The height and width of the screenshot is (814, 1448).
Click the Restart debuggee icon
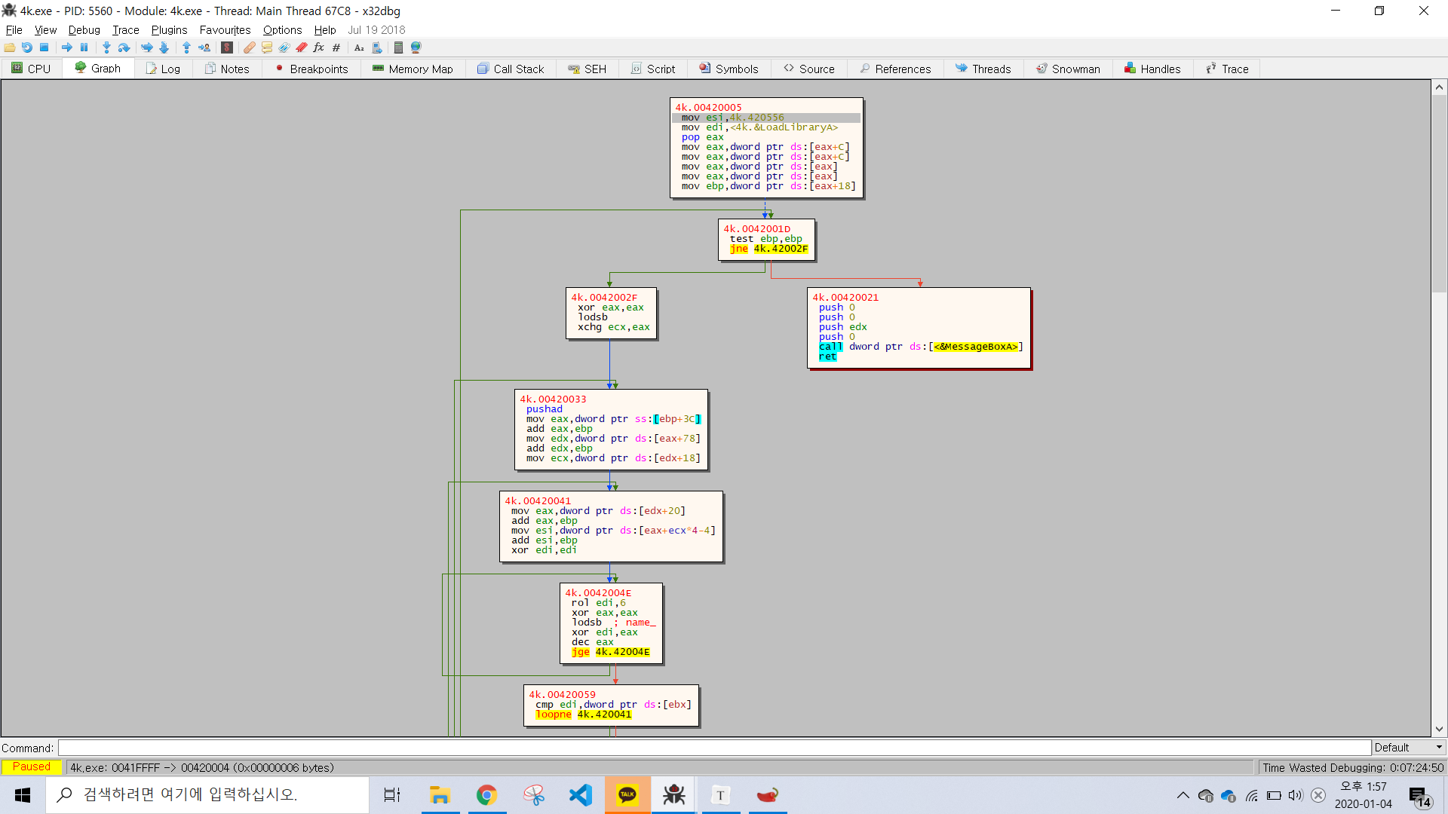tap(27, 47)
